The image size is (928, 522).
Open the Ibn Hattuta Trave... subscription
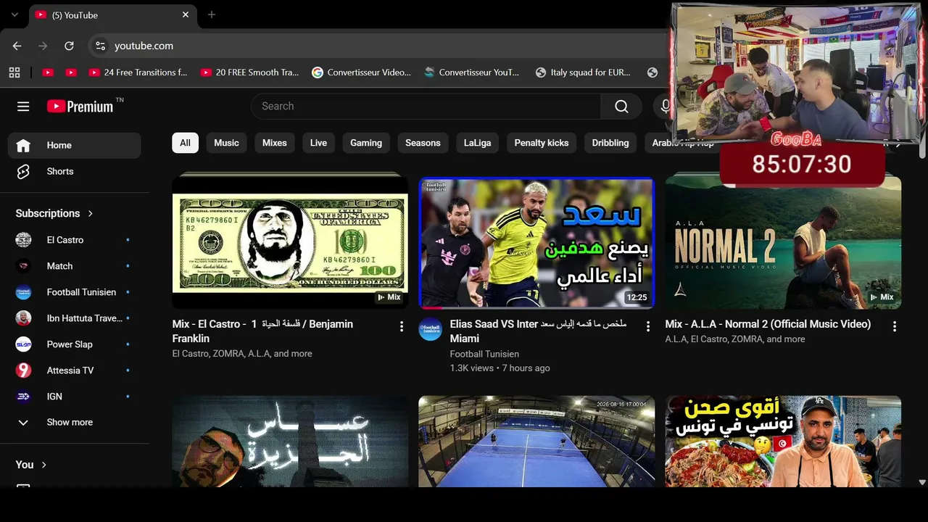(x=74, y=318)
